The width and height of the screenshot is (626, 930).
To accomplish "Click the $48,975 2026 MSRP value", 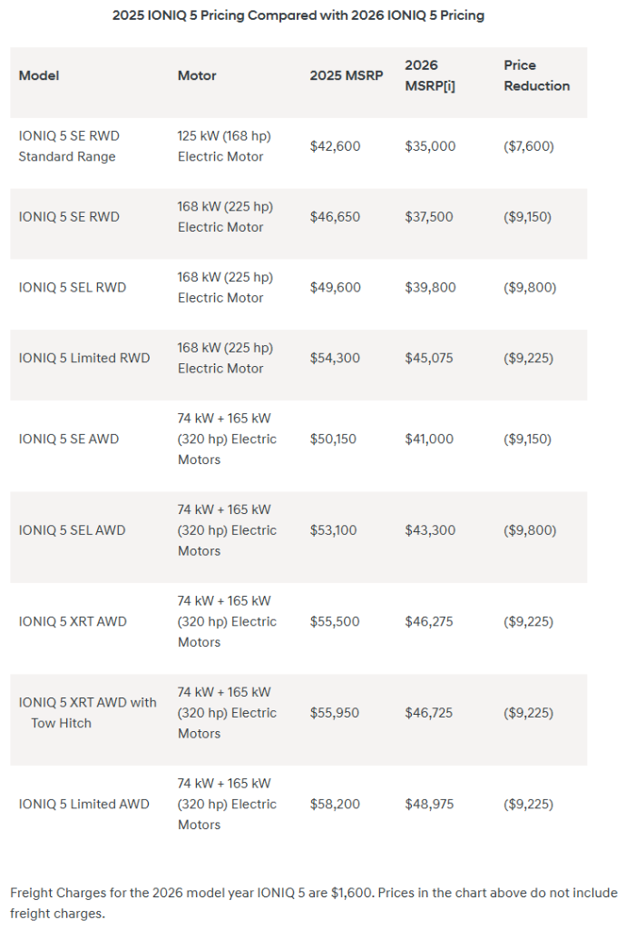I will point(430,804).
